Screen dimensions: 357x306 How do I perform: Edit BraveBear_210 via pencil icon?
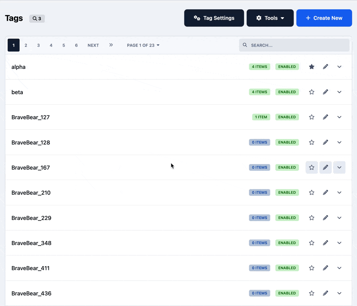(x=326, y=193)
